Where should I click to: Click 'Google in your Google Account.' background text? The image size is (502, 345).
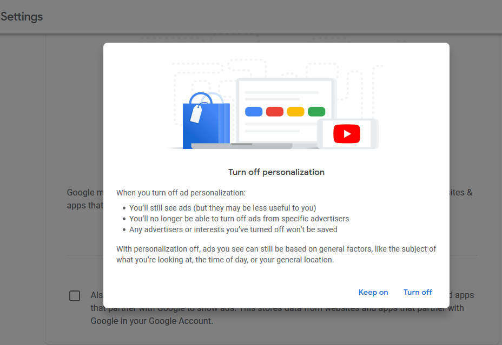[x=152, y=321]
